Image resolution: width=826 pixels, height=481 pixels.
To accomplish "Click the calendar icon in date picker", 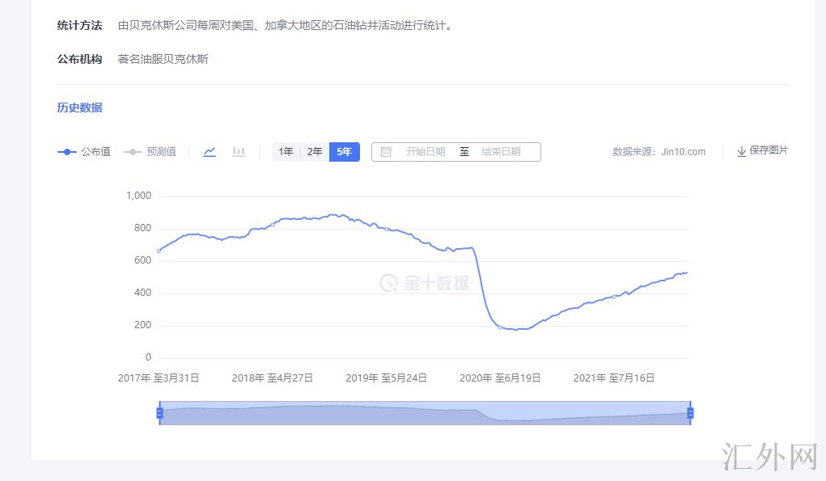I will pyautogui.click(x=386, y=152).
